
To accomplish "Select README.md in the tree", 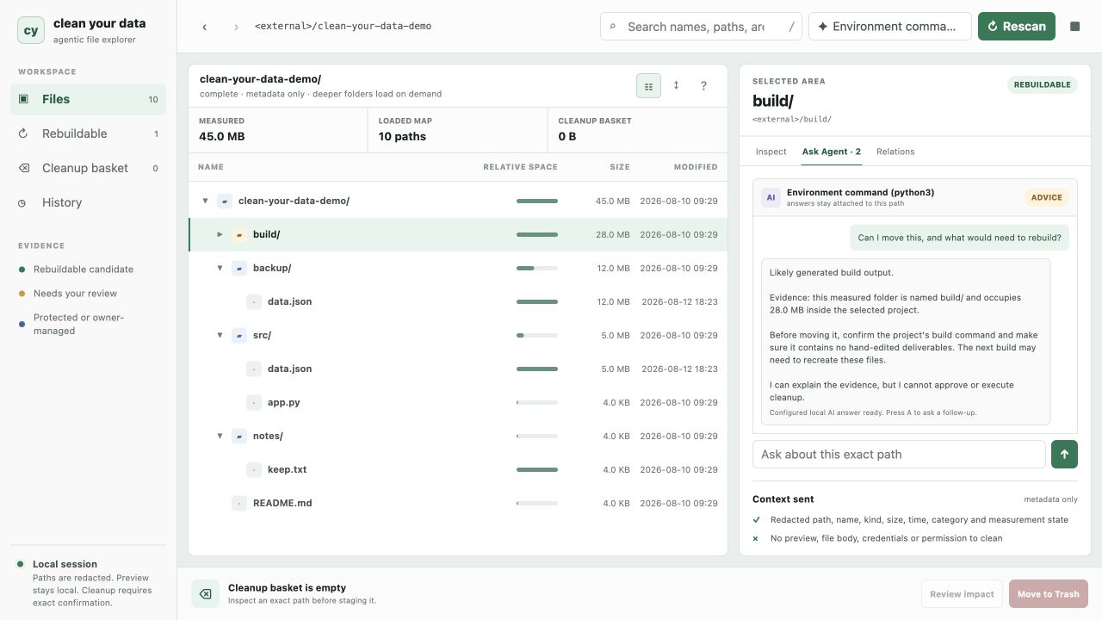I will [x=458, y=503].
